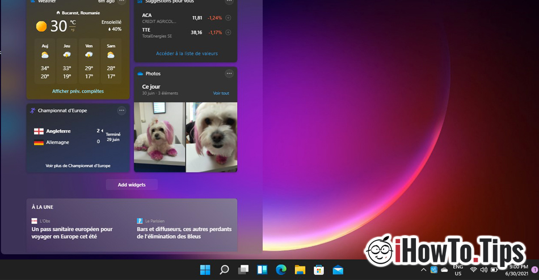Select the Ven forecast day
This screenshot has height=280, width=539.
pos(89,61)
